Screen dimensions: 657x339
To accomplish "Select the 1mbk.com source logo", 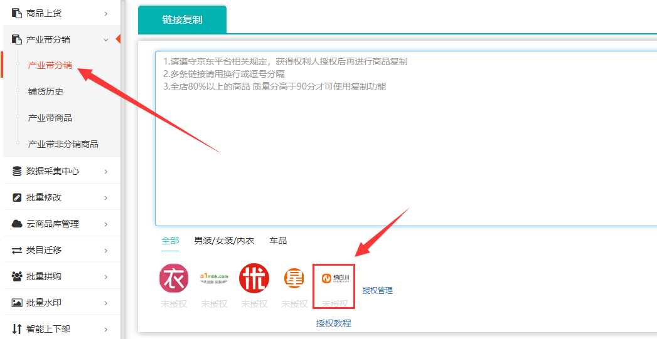I will click(214, 279).
